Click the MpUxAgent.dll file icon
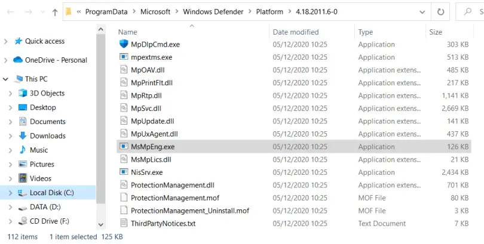This screenshot has height=244, width=484. pos(124,134)
